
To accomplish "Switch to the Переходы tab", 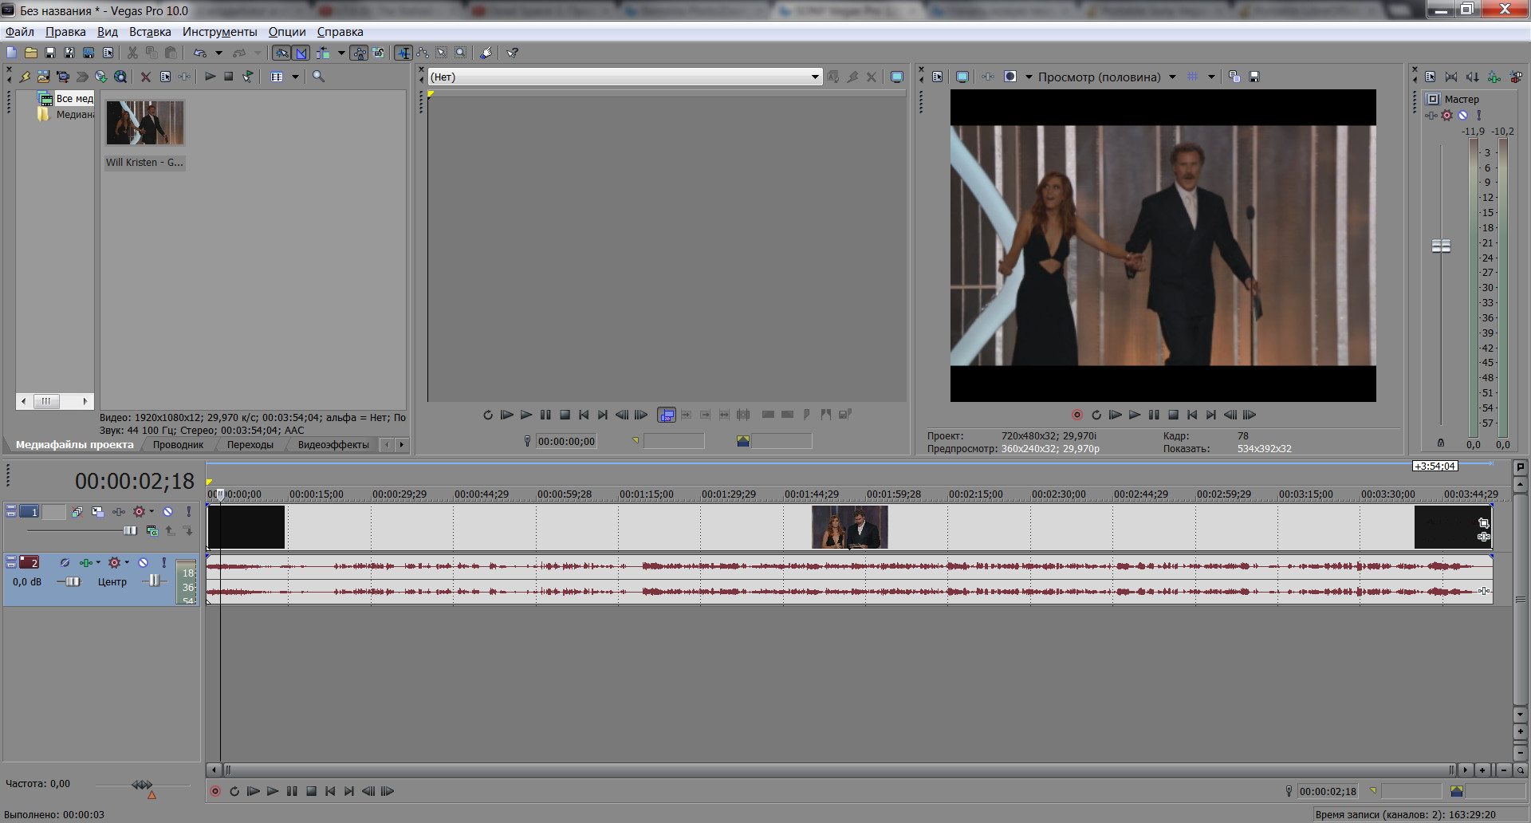I will (x=250, y=445).
